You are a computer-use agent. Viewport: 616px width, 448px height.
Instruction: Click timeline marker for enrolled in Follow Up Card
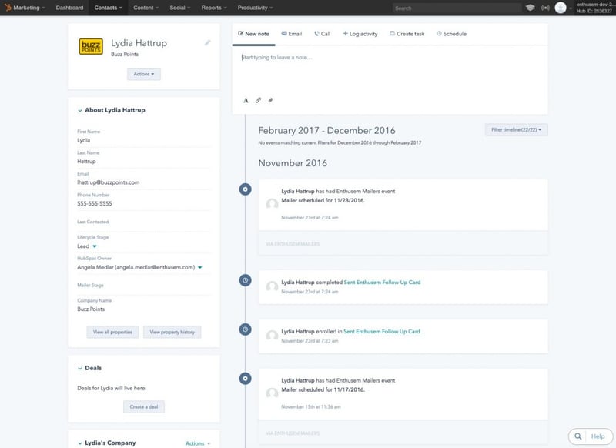tap(245, 329)
